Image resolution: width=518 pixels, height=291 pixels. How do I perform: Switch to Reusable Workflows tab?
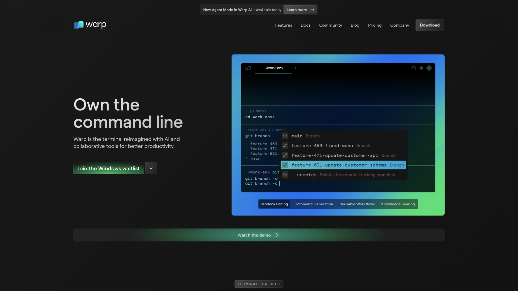[357, 204]
